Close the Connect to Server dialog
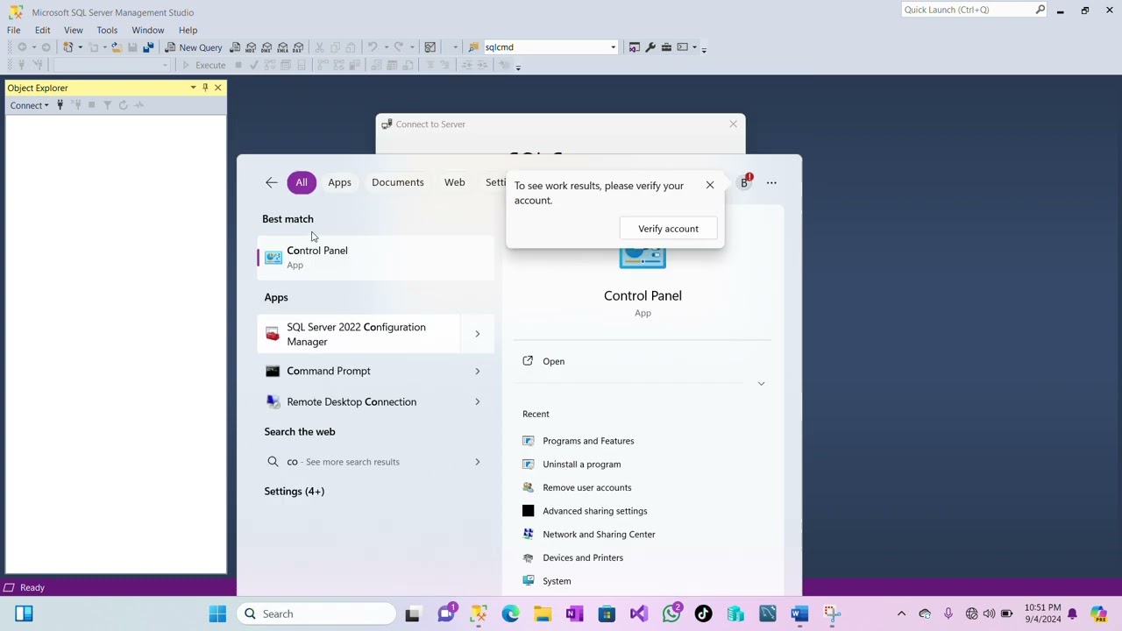This screenshot has height=631, width=1122. [734, 124]
